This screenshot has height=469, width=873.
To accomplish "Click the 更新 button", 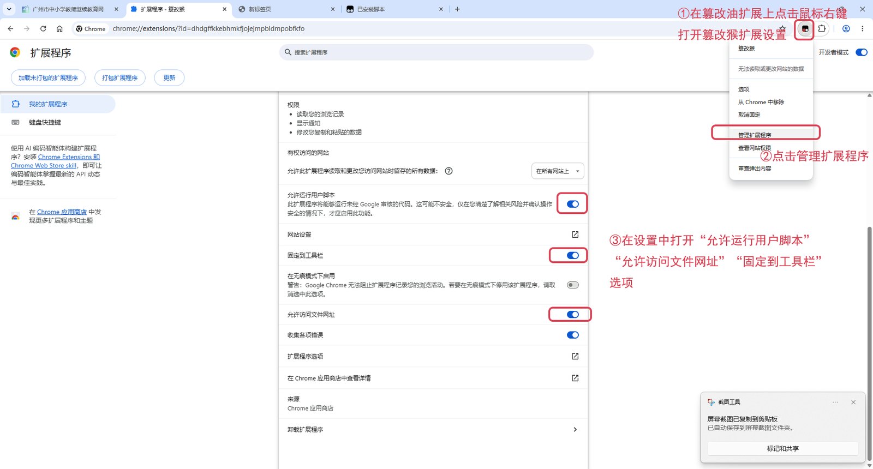I will [169, 77].
